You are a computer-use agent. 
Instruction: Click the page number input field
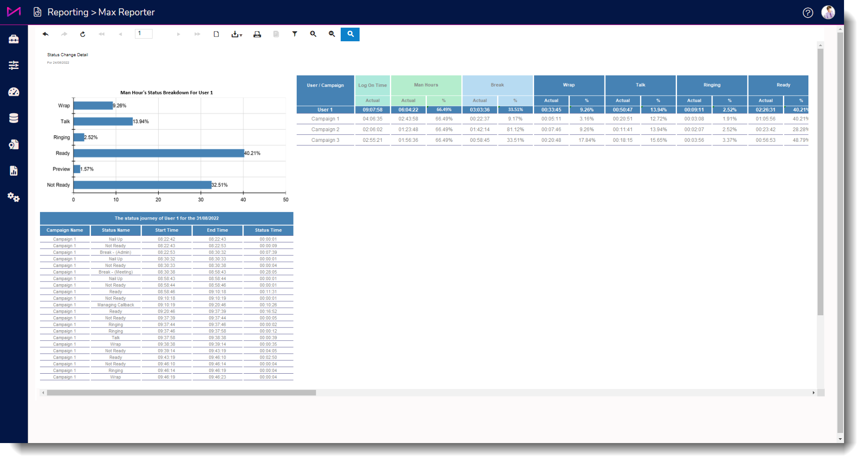click(144, 34)
